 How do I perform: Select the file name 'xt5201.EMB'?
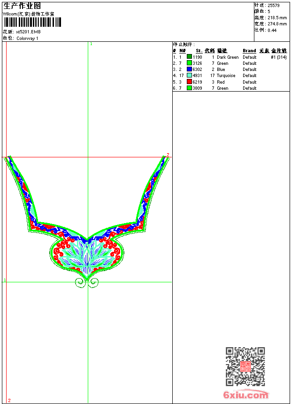click(x=28, y=32)
